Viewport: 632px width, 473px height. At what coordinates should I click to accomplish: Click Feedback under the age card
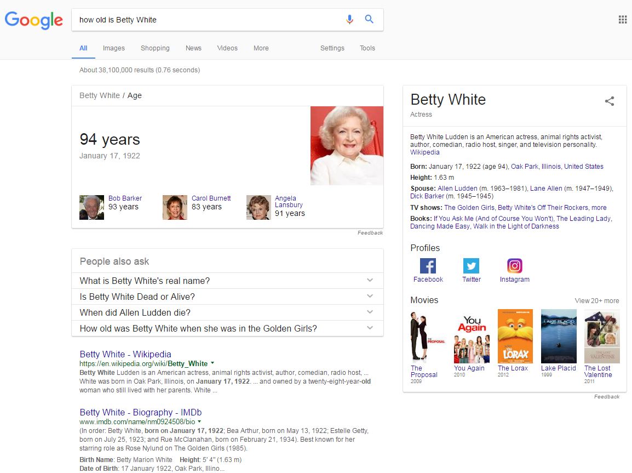(x=370, y=233)
